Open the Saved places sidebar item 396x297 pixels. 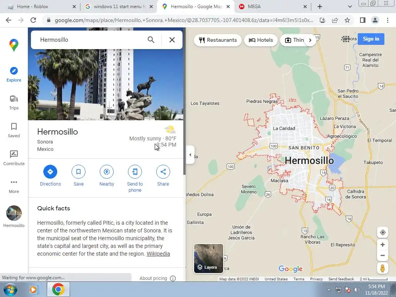point(14,130)
